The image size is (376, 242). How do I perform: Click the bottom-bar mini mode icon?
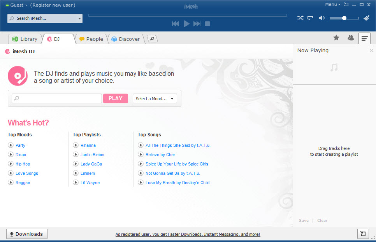point(363,234)
